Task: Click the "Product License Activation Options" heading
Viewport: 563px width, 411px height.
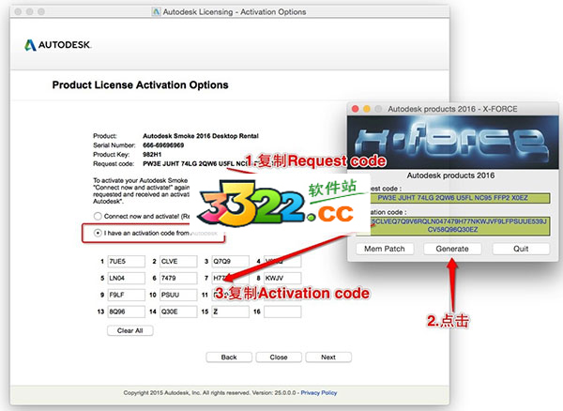Action: [141, 85]
